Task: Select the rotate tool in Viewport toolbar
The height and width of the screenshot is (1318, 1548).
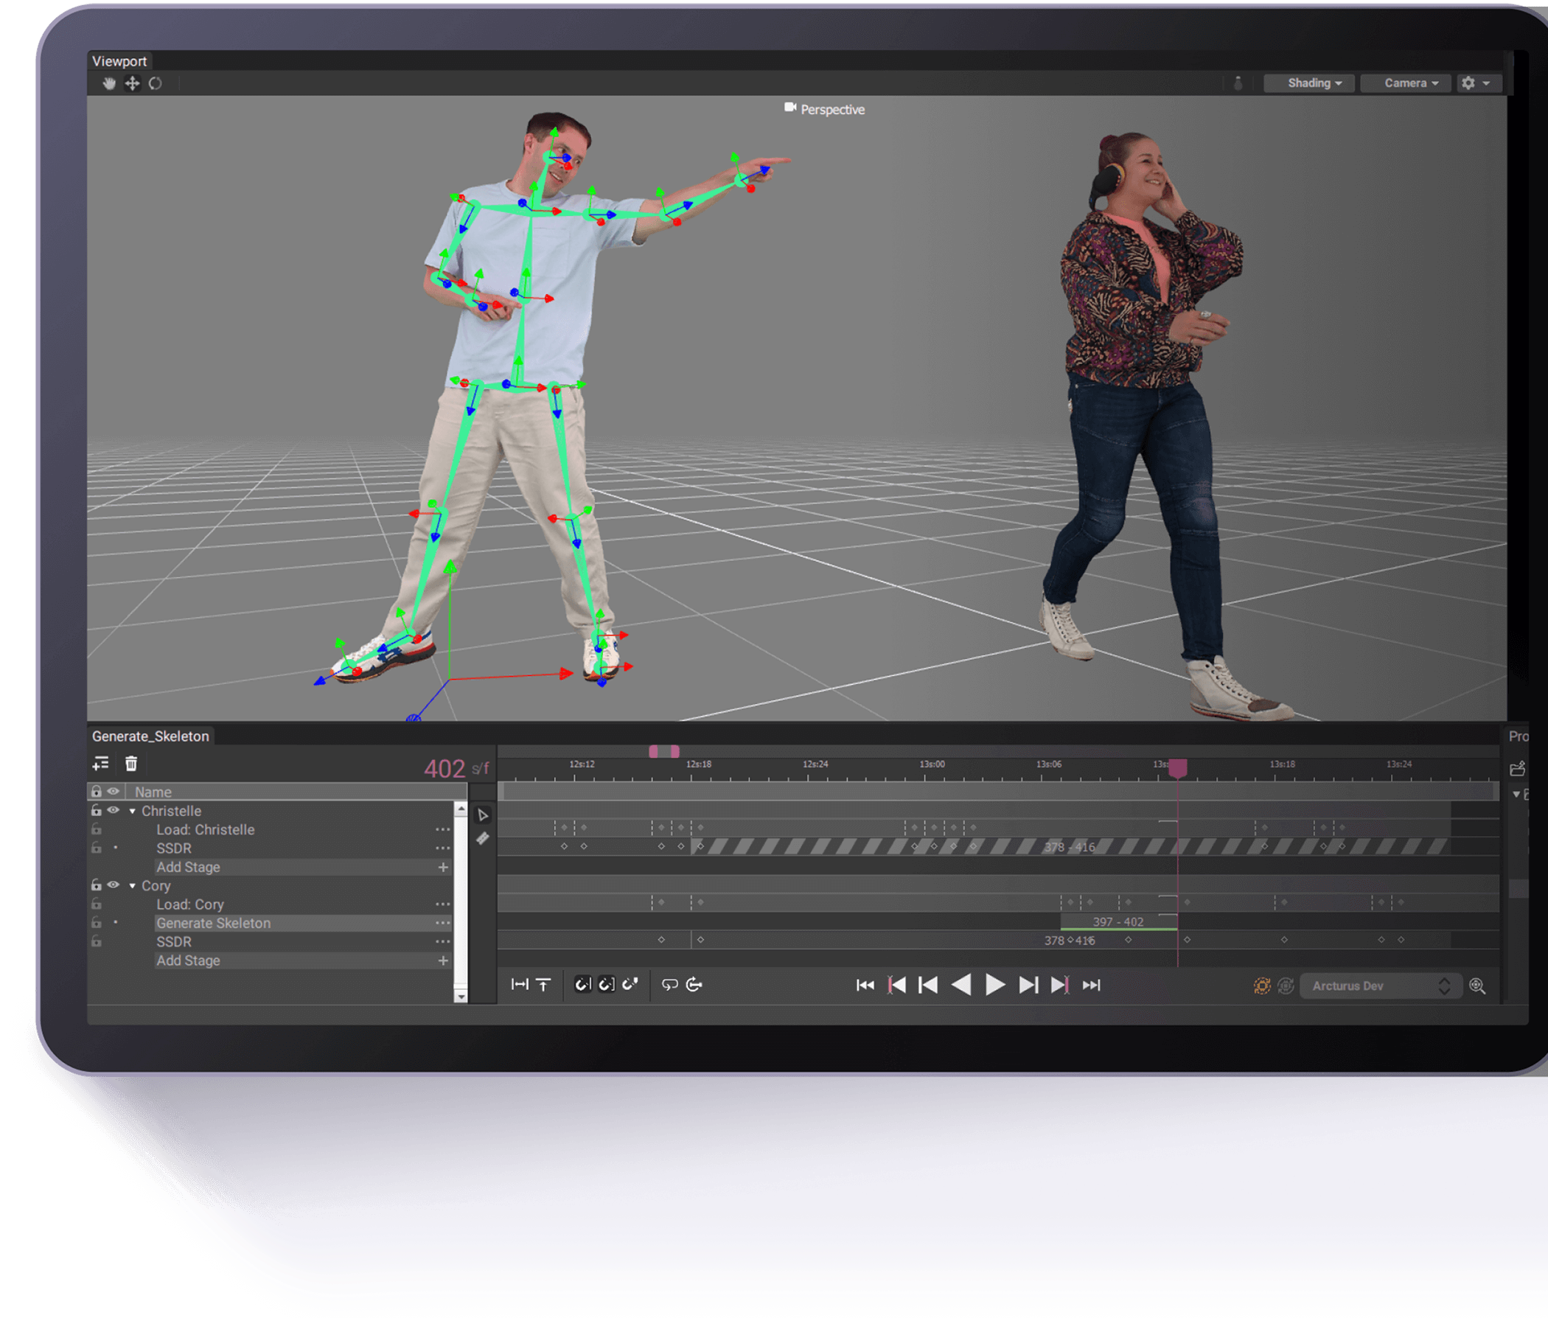Action: [156, 83]
